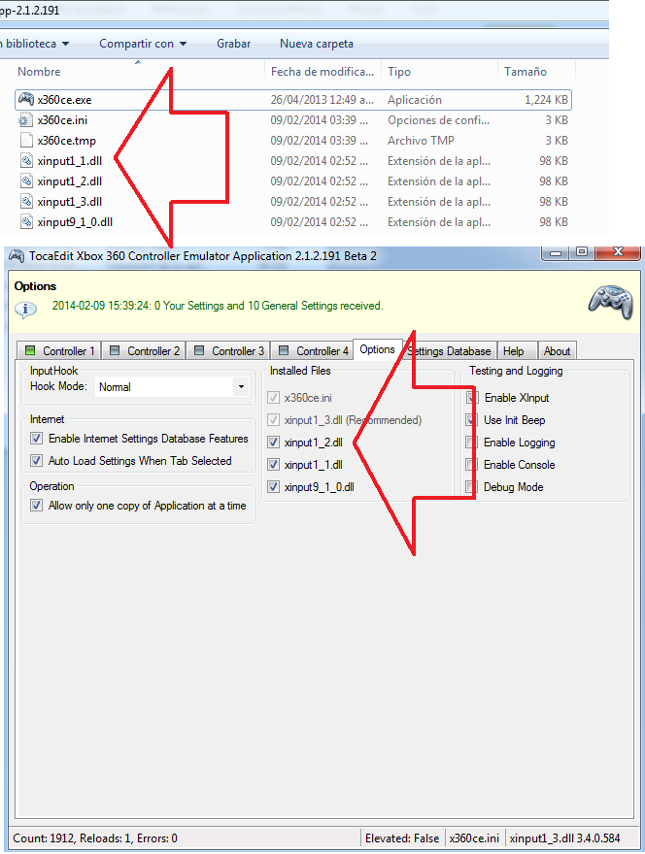Click the xinput1_1.dll file icon
Screen dimensions: 645x854
pyautogui.click(x=26, y=161)
